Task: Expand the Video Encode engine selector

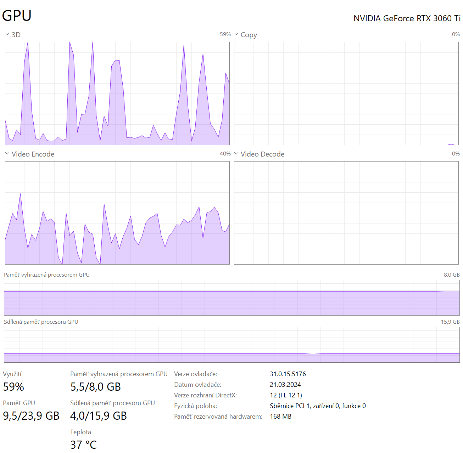Action: point(7,154)
